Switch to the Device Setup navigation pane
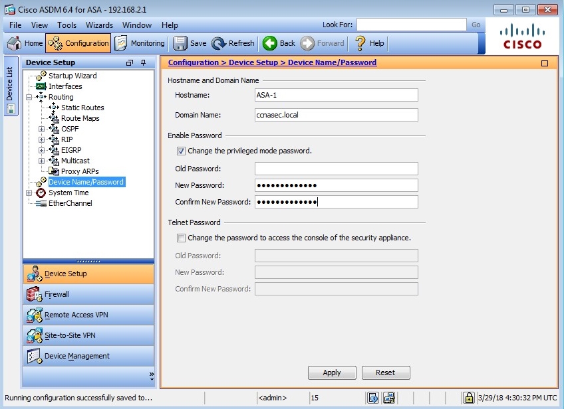 (88, 274)
